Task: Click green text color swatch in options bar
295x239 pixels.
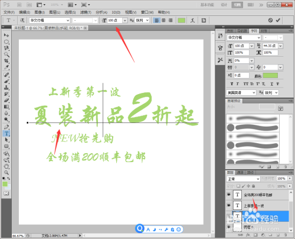Action: (181, 20)
